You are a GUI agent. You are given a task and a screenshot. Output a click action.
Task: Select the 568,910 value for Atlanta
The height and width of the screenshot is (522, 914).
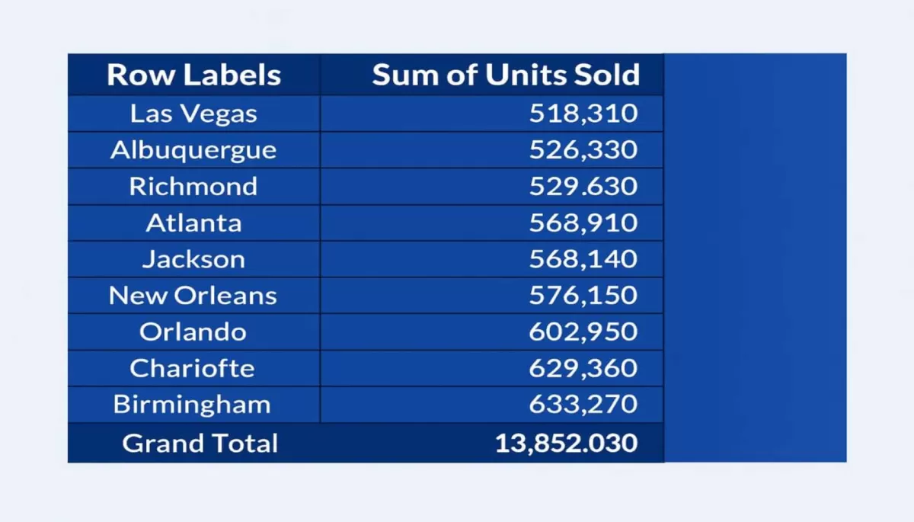583,223
